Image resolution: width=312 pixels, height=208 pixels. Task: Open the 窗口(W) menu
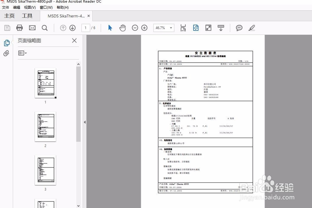46,7
